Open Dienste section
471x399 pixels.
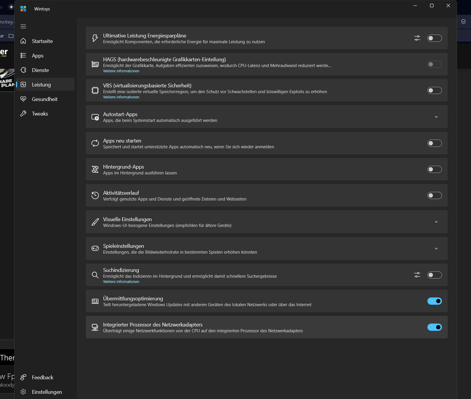click(x=45, y=70)
